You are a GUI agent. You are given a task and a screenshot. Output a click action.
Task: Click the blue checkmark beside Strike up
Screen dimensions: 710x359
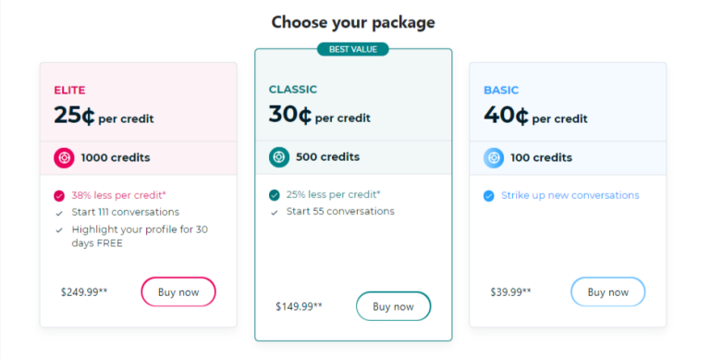[488, 196]
